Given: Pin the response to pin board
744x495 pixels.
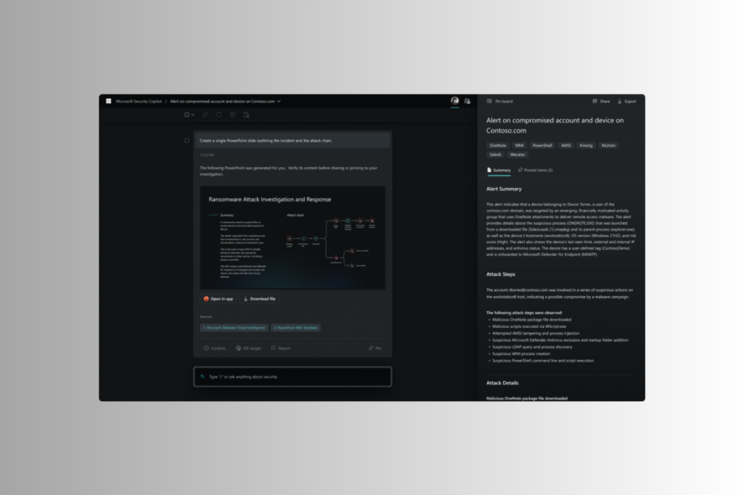Looking at the screenshot, I should pyautogui.click(x=375, y=348).
